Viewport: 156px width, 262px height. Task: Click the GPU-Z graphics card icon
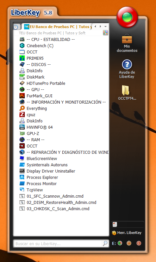click(x=22, y=133)
